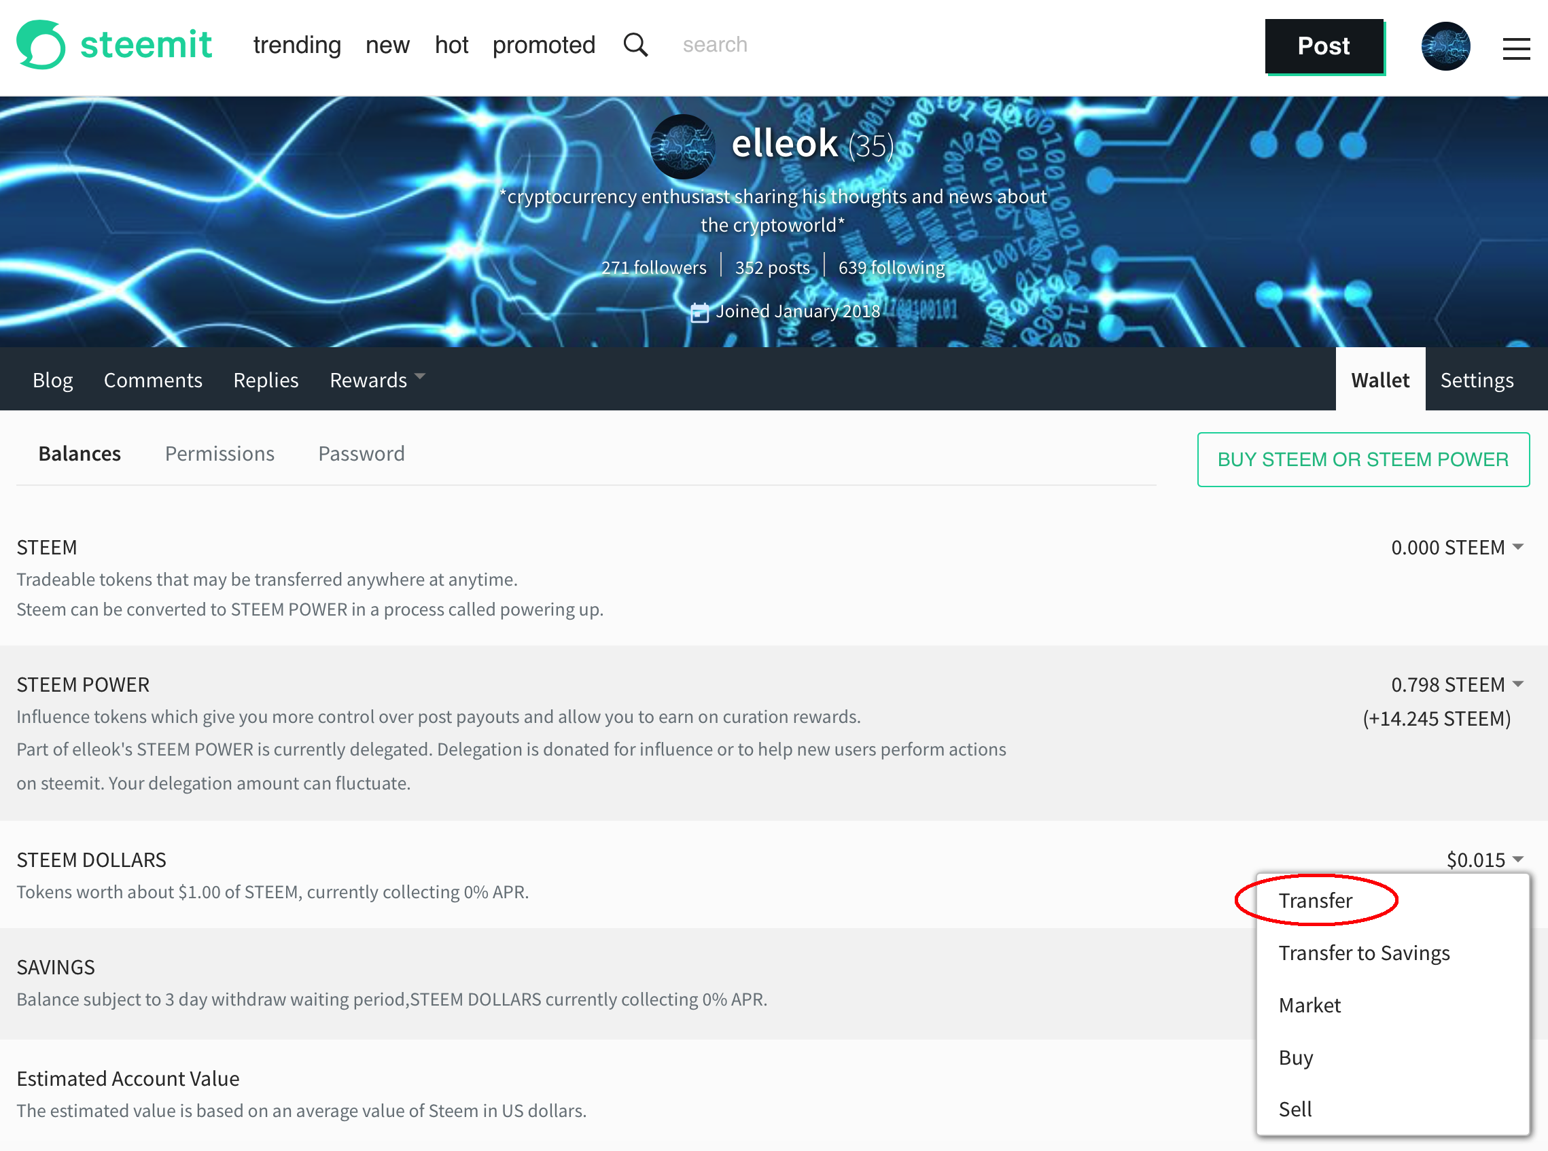View hot posts

coord(451,45)
